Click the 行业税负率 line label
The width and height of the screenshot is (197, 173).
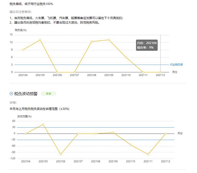point(176,64)
